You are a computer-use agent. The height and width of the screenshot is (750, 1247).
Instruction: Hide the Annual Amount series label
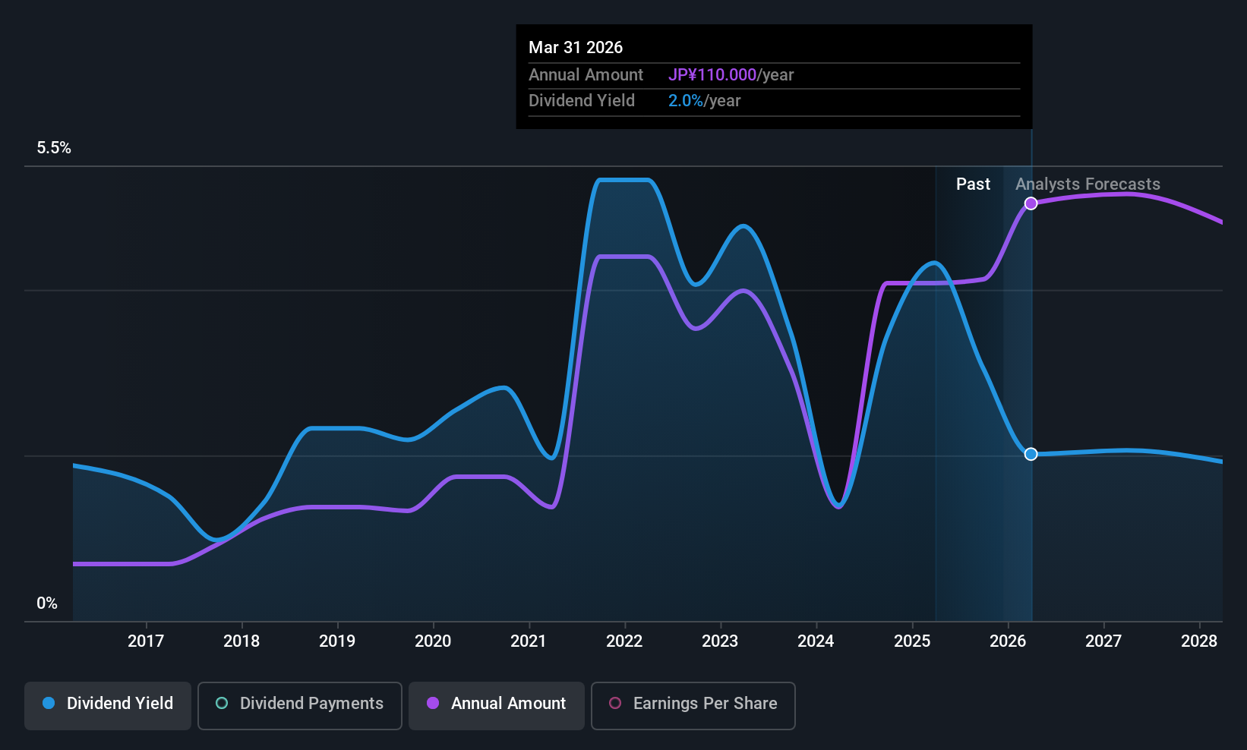(508, 703)
